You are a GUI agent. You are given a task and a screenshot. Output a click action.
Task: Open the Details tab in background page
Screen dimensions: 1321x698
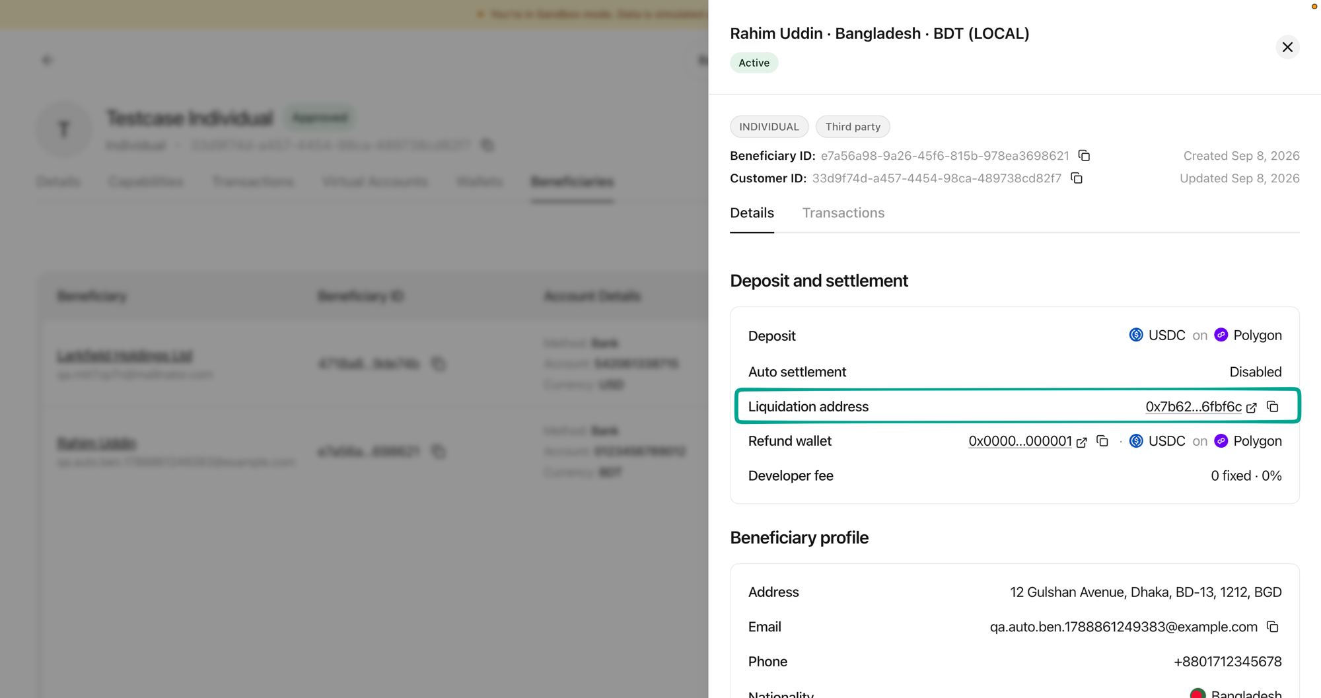pos(58,182)
